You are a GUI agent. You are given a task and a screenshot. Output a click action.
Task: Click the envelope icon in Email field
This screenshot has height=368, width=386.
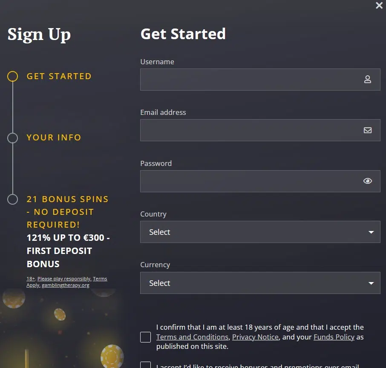point(368,130)
